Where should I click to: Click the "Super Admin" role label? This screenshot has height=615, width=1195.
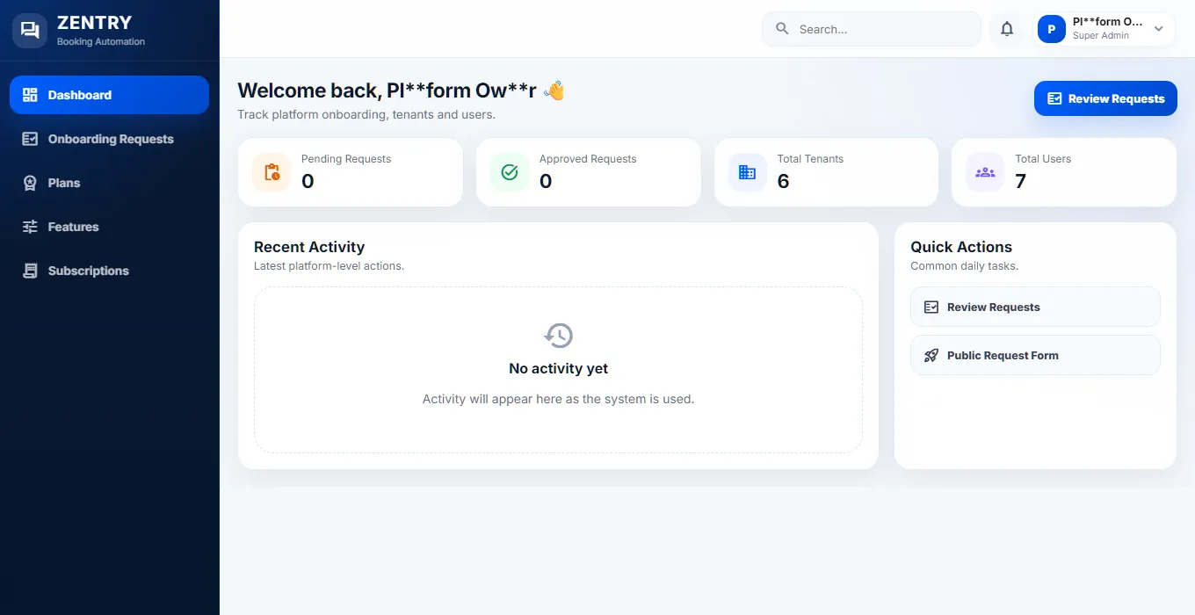click(x=1101, y=36)
